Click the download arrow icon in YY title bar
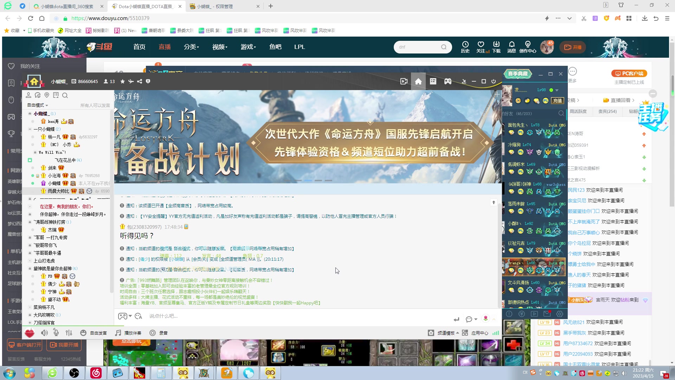Viewport: 675px width, 380px height. point(464,81)
